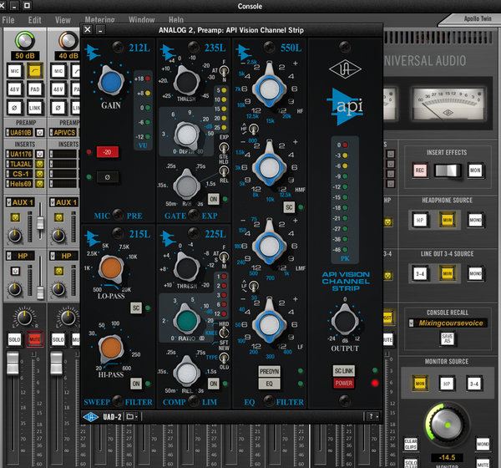Click the teal RATIO knob on compressor
501x468 pixels.
(191, 318)
